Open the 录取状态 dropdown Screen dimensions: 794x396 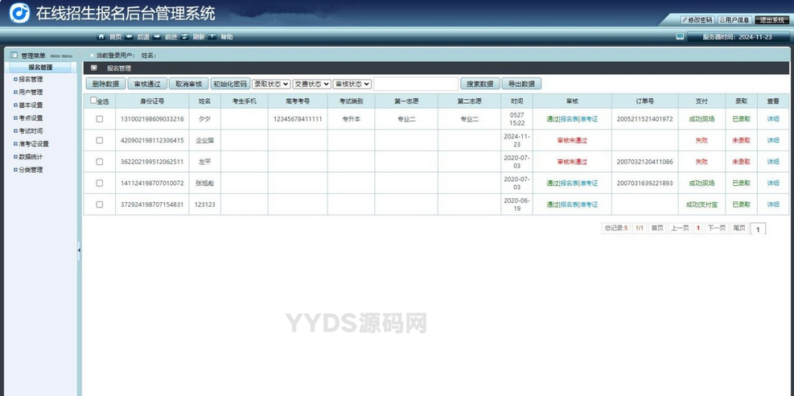(271, 84)
